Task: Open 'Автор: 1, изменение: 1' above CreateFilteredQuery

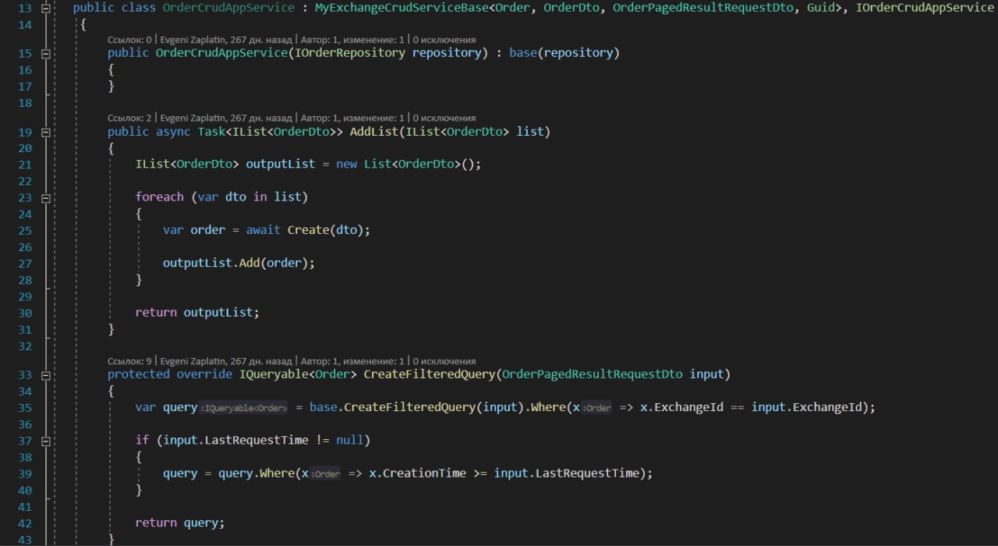Action: tap(352, 361)
